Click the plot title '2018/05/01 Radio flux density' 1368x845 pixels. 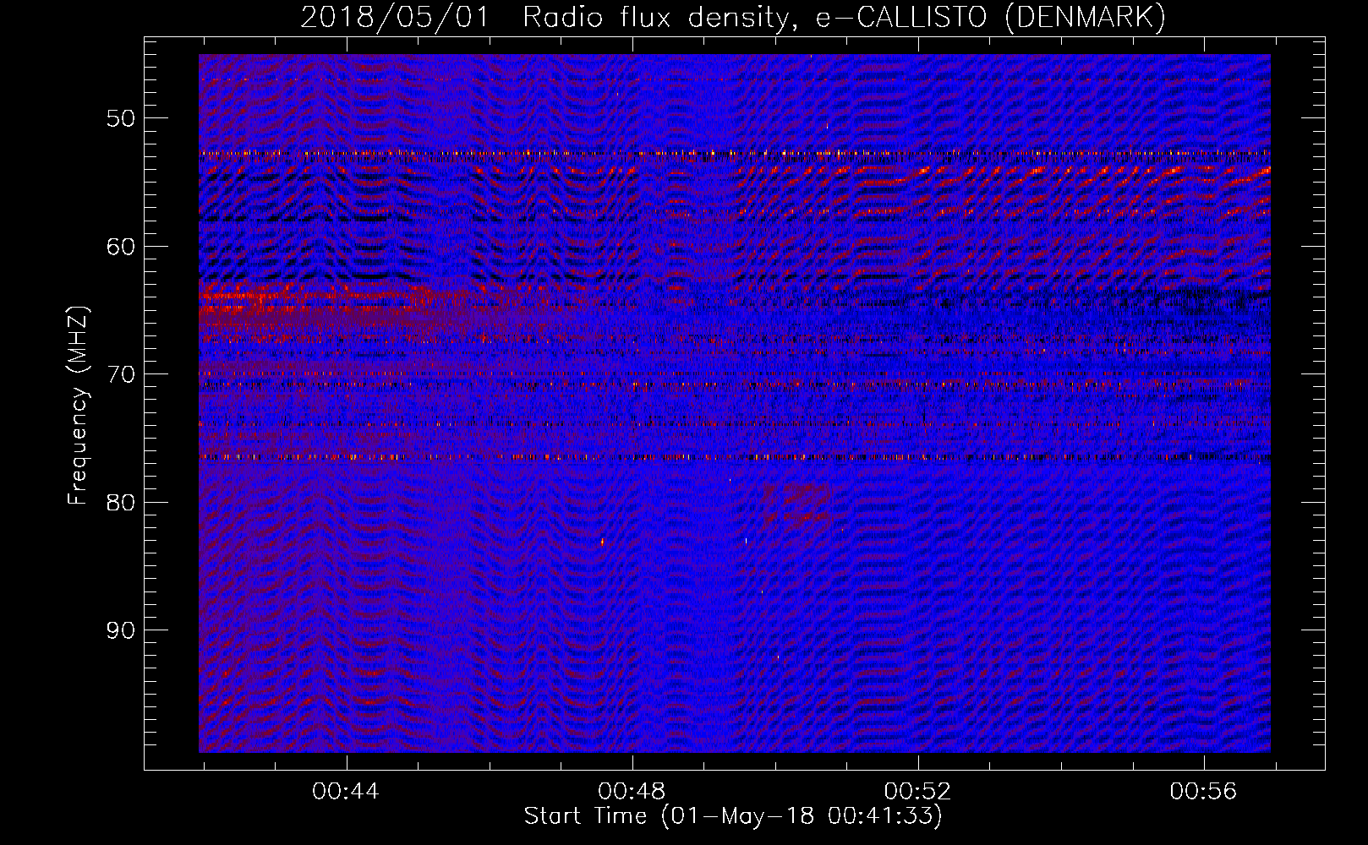pyautogui.click(x=544, y=17)
